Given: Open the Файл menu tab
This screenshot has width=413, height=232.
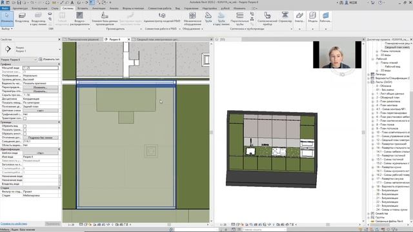Looking at the screenshot, I should click(5, 8).
